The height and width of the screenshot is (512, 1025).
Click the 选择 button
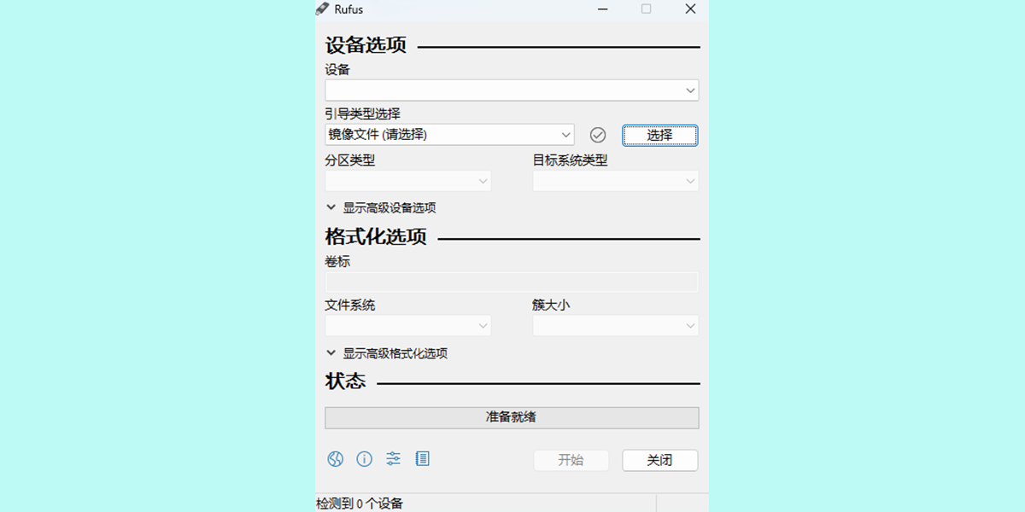[x=659, y=135]
